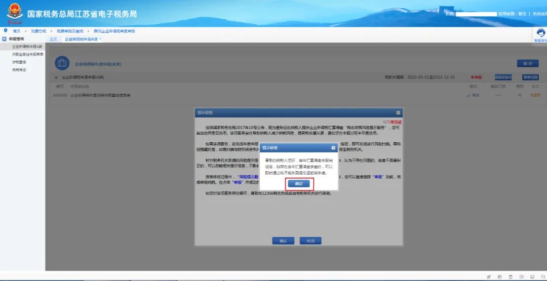Click 确定 in the small 提示信息 dialog

coord(299,183)
